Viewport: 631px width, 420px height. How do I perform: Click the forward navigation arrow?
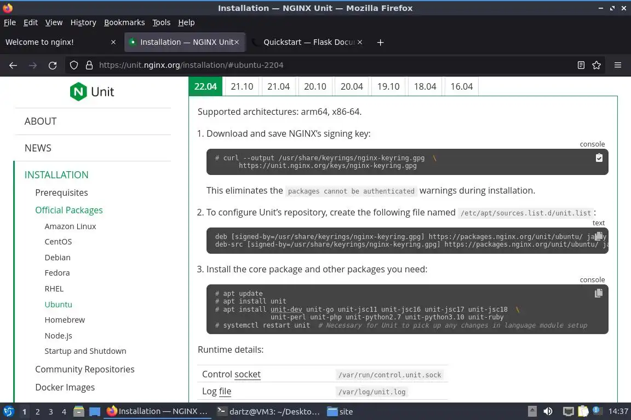[33, 65]
